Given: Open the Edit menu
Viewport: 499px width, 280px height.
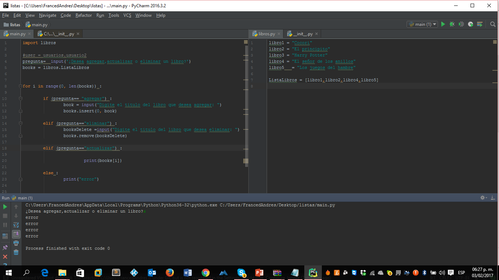Looking at the screenshot, I should [x=17, y=15].
